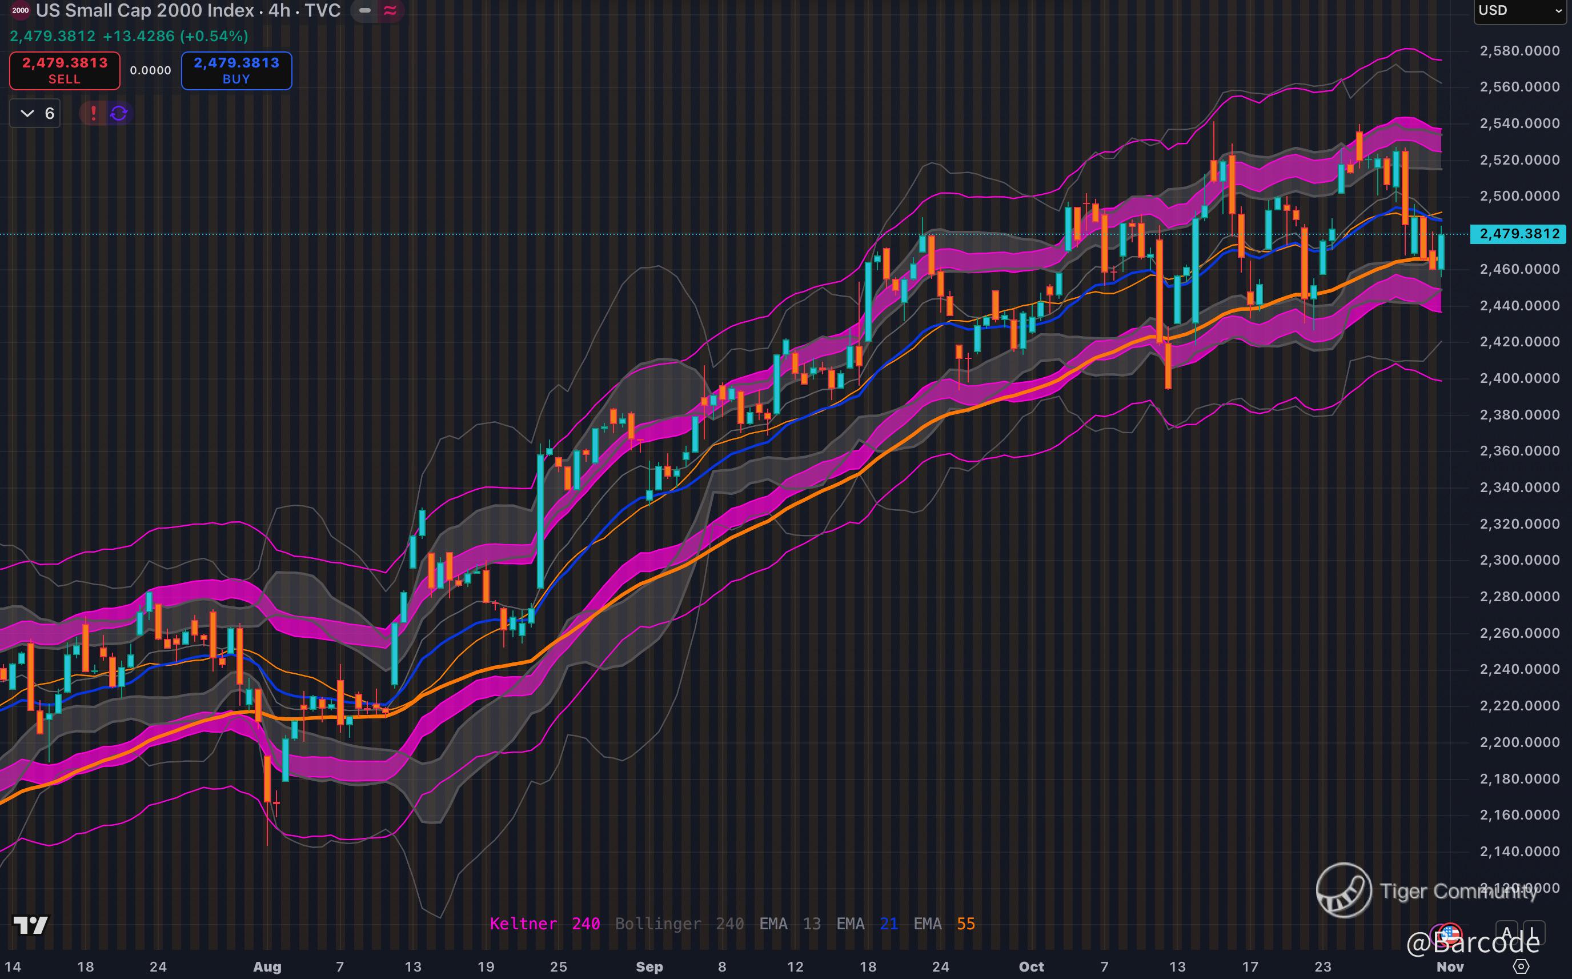Toggle log scale with the L button
The image size is (1572, 979).
1533,933
